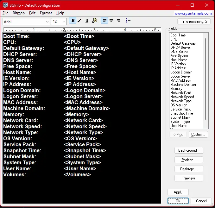
Task: Select DNS Server in Fields list
Action: (x=179, y=52)
